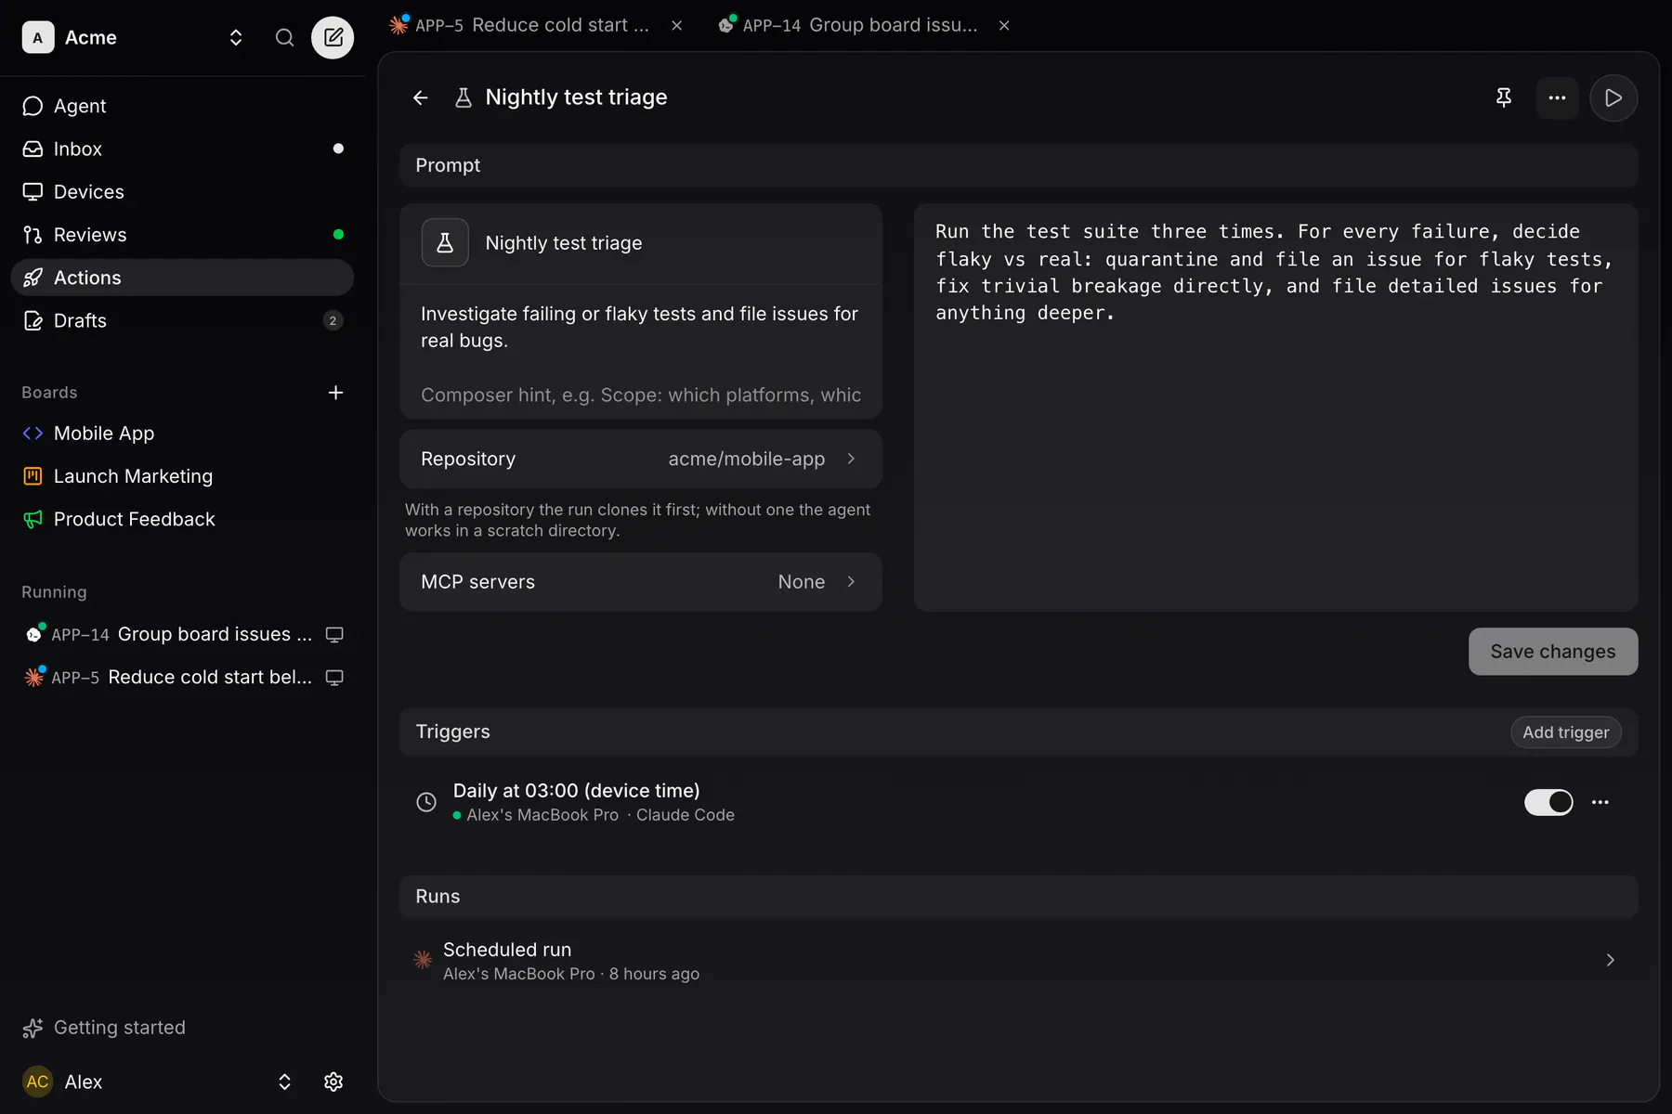Go back with the left arrow

tap(421, 97)
